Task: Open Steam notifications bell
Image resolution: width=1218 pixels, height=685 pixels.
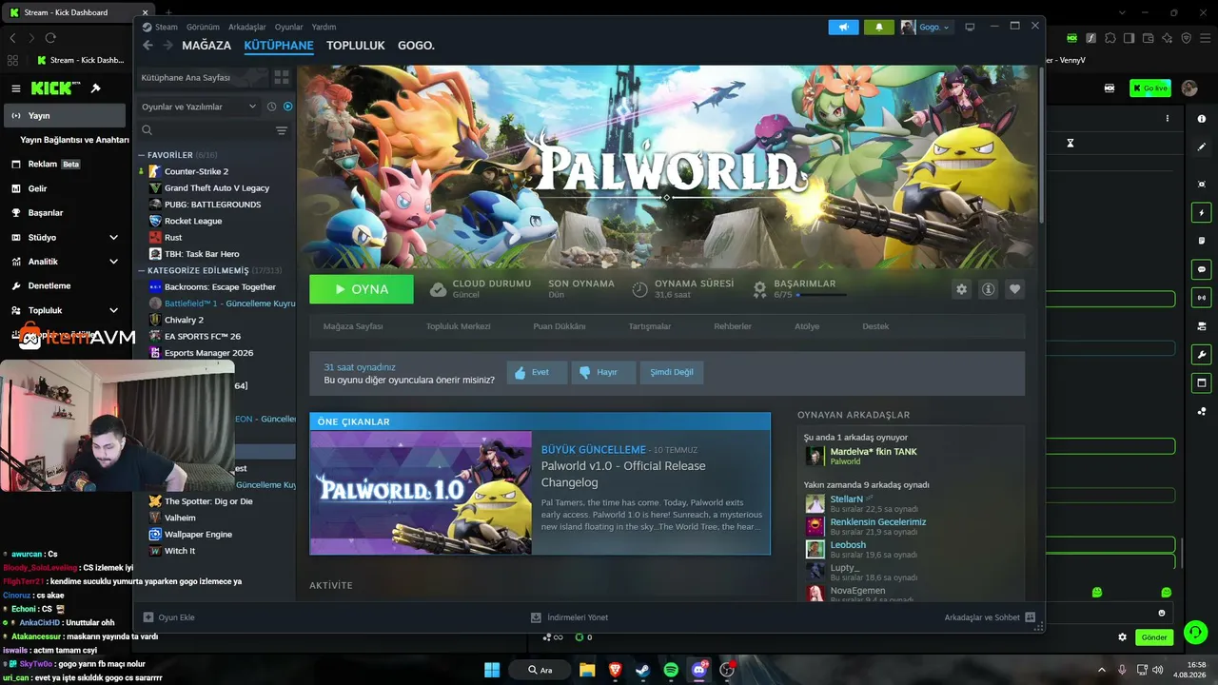Action: point(879,27)
